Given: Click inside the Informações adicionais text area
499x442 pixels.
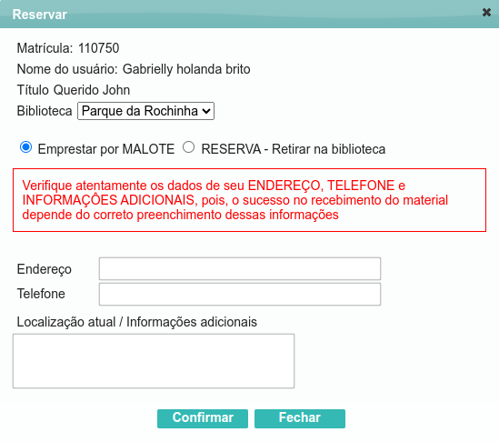Looking at the screenshot, I should 154,361.
